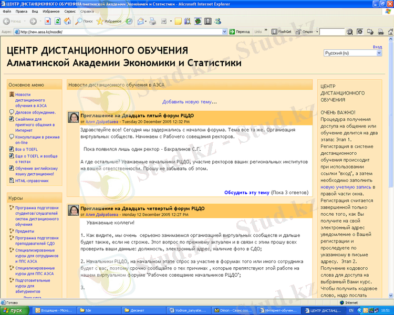Refresh the page with the green arrows icon
This screenshot has height=315, width=394.
tap(58, 22)
